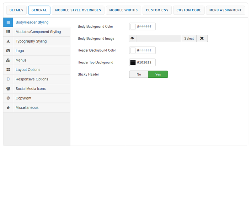Click the Modules/Component Styling grid icon
251x211 pixels.
coord(8,32)
